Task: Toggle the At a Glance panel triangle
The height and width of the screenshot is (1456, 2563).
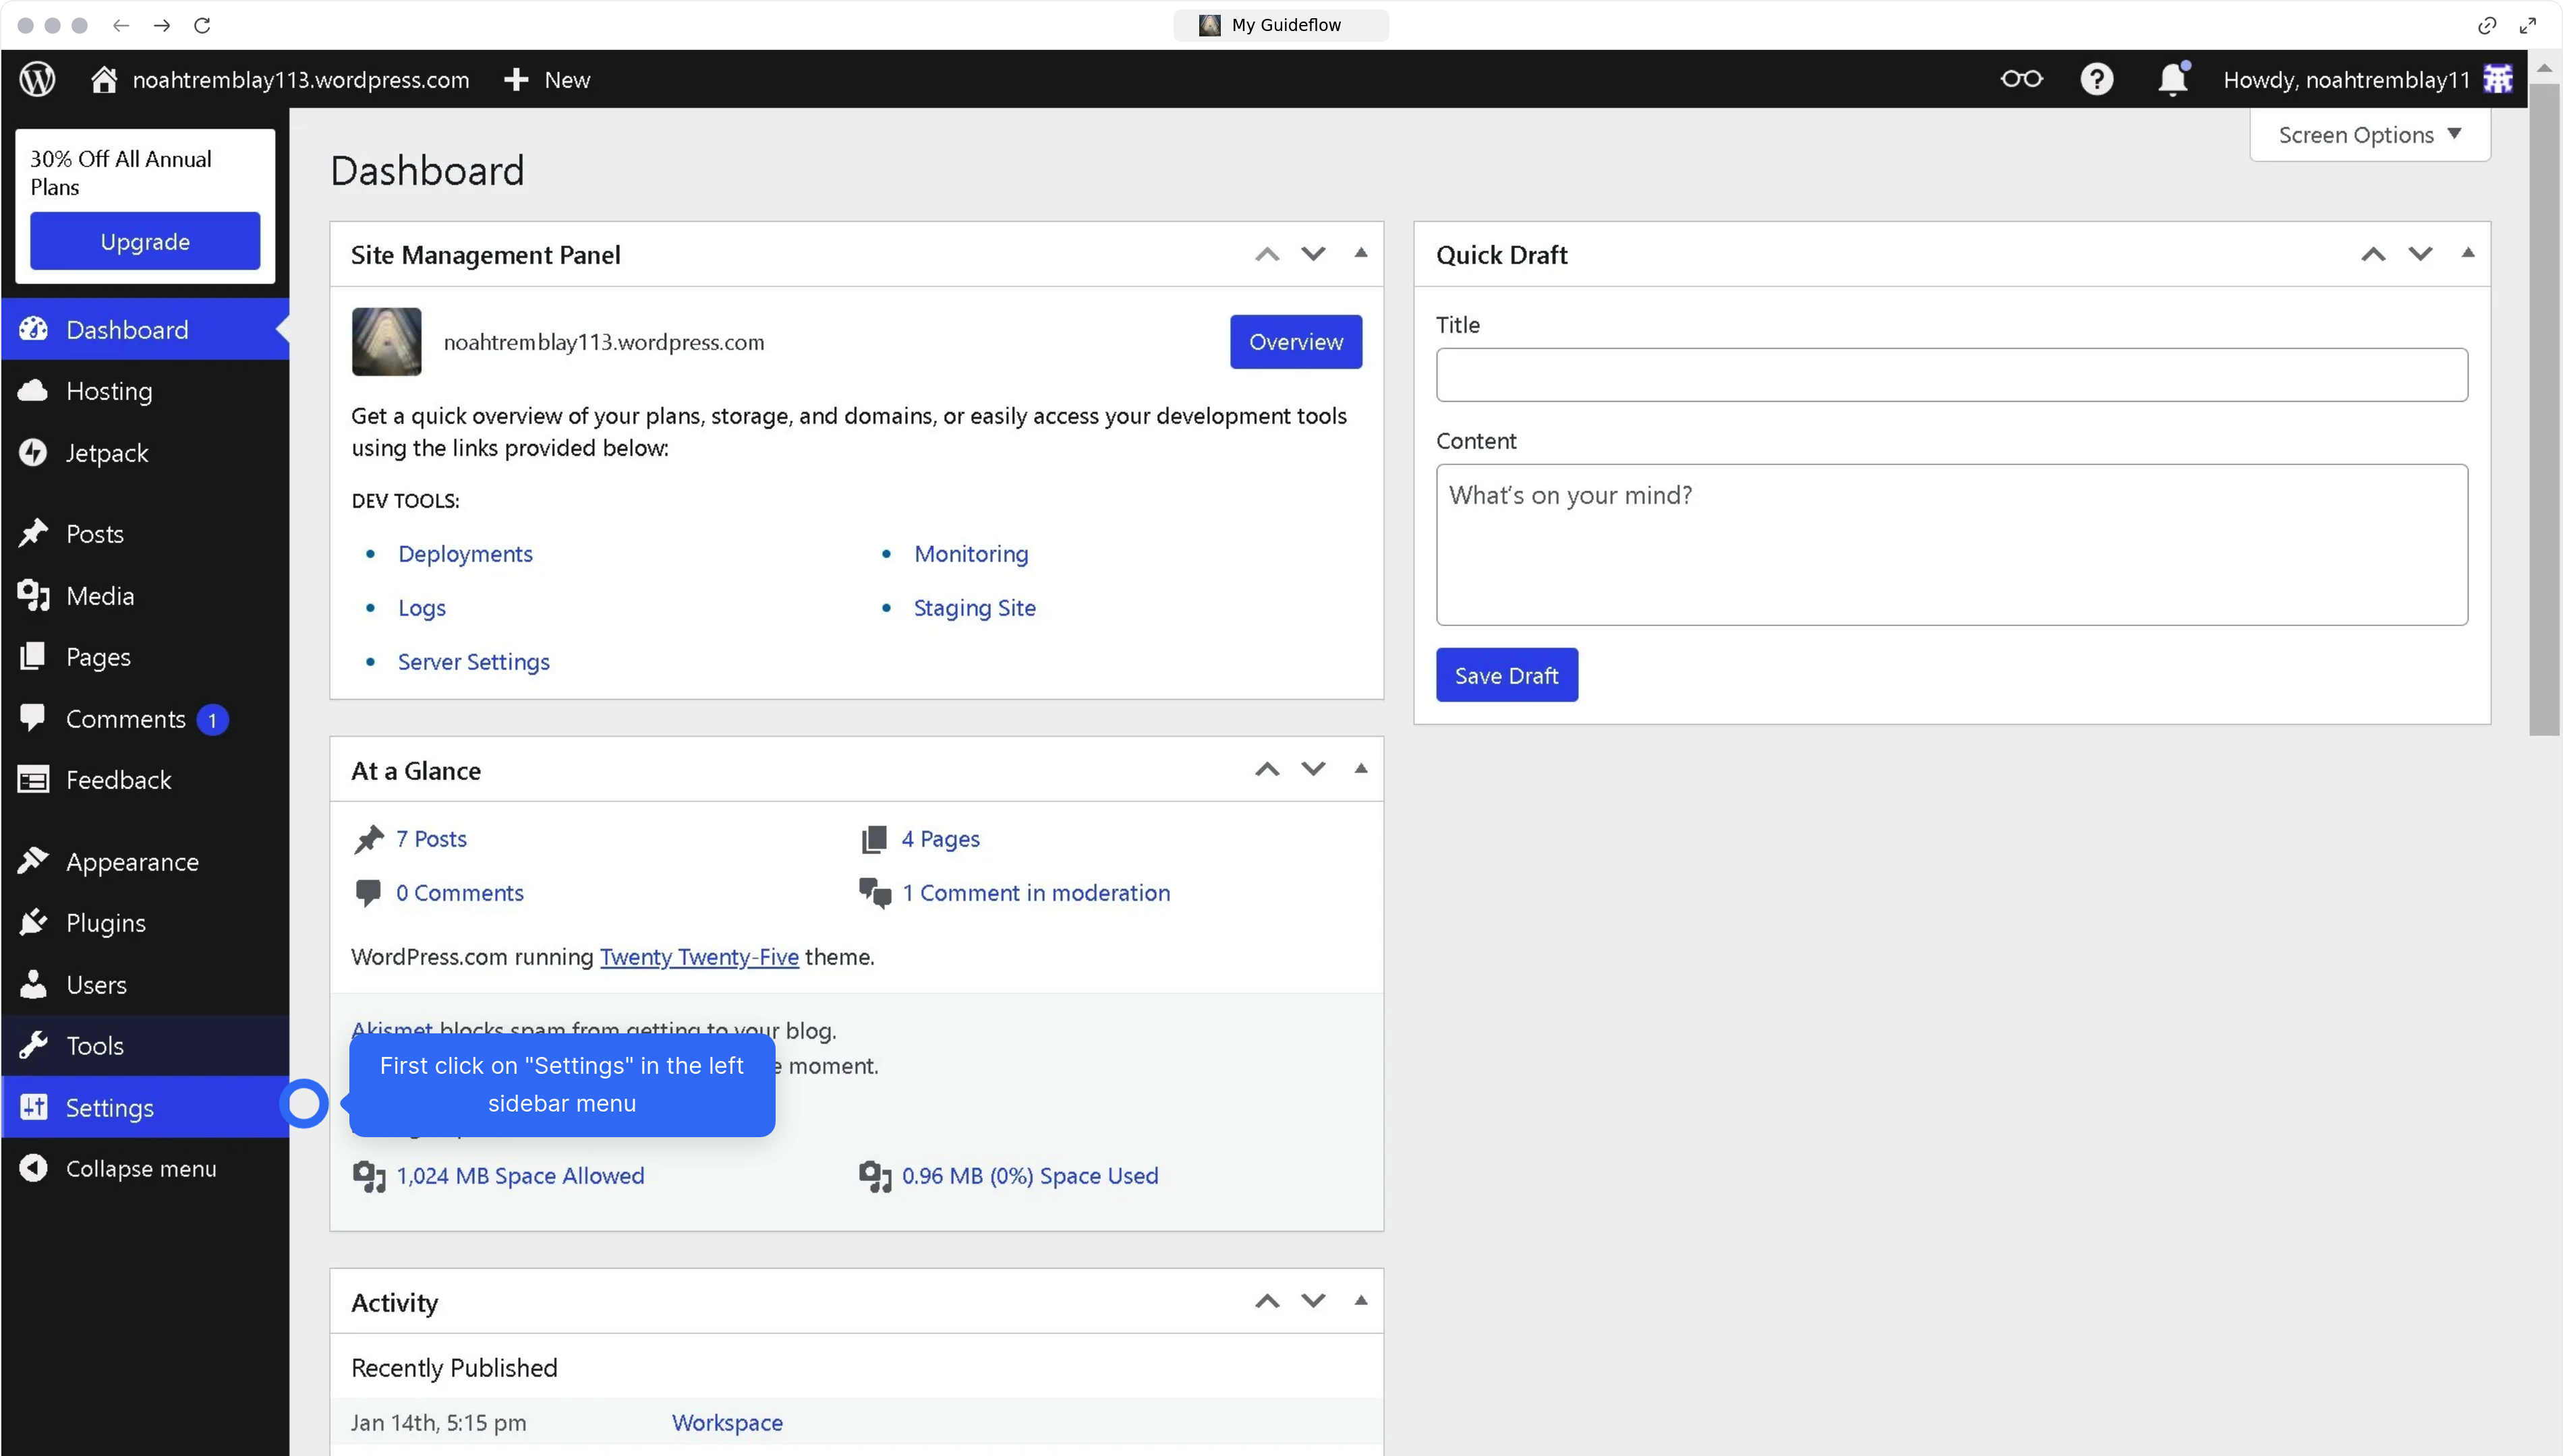Action: pyautogui.click(x=1360, y=769)
